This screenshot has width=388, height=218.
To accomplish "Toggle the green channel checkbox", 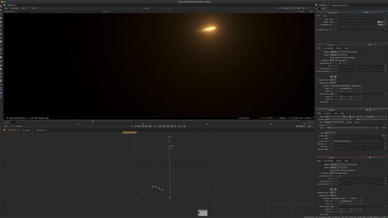I will [350, 117].
